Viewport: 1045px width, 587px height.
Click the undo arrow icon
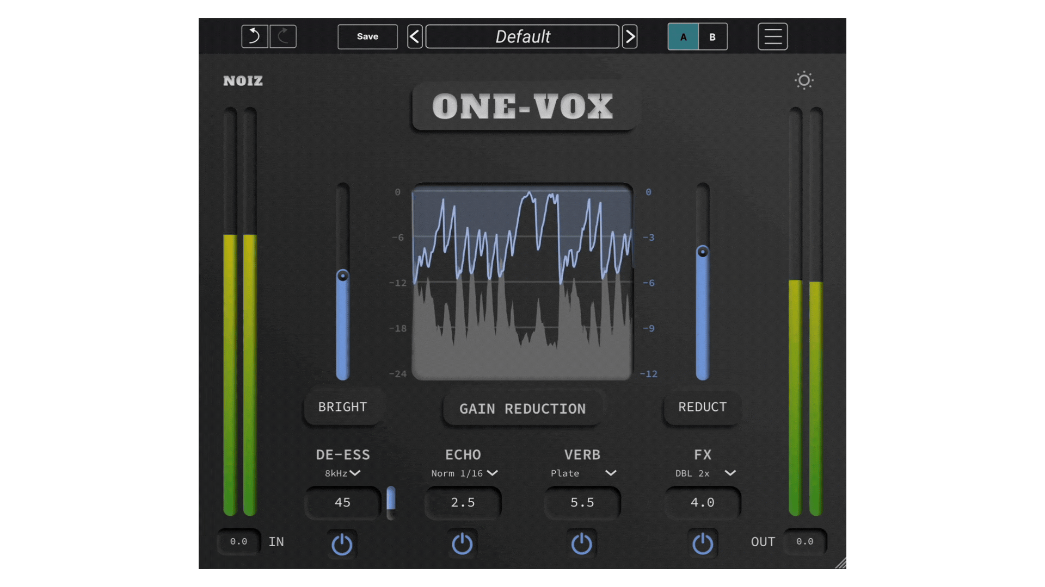tap(255, 36)
